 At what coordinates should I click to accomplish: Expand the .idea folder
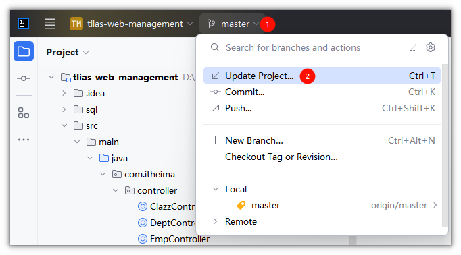point(64,93)
